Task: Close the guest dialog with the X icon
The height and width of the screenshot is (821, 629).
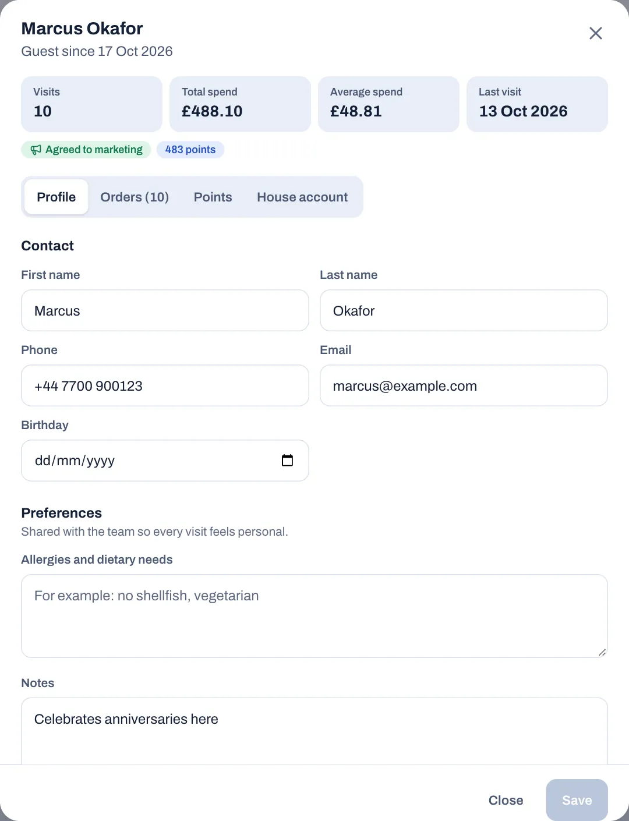Action: pyautogui.click(x=595, y=33)
